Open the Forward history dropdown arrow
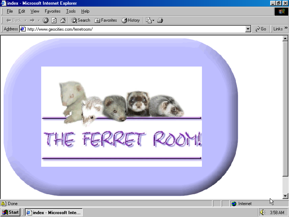The image size is (289, 217). coord(39,21)
